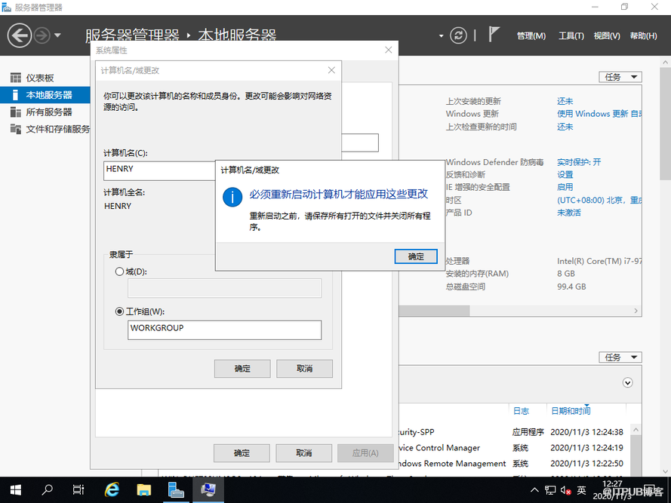The image size is (671, 503).
Task: Click the (UTC+08:00) time zone link
Action: (x=599, y=200)
